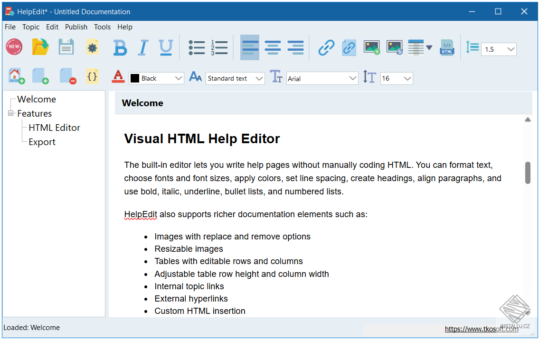The image size is (539, 339).
Task: Click the Custom HTML insertion bullet item
Action: [x=200, y=311]
